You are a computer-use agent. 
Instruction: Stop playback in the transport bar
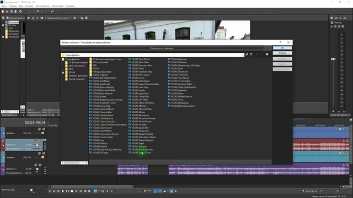[x=72, y=191]
